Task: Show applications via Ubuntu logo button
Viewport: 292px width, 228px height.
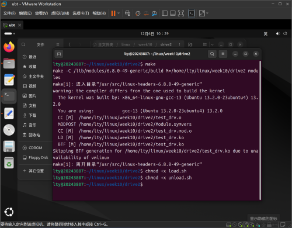Action: (x=9, y=212)
